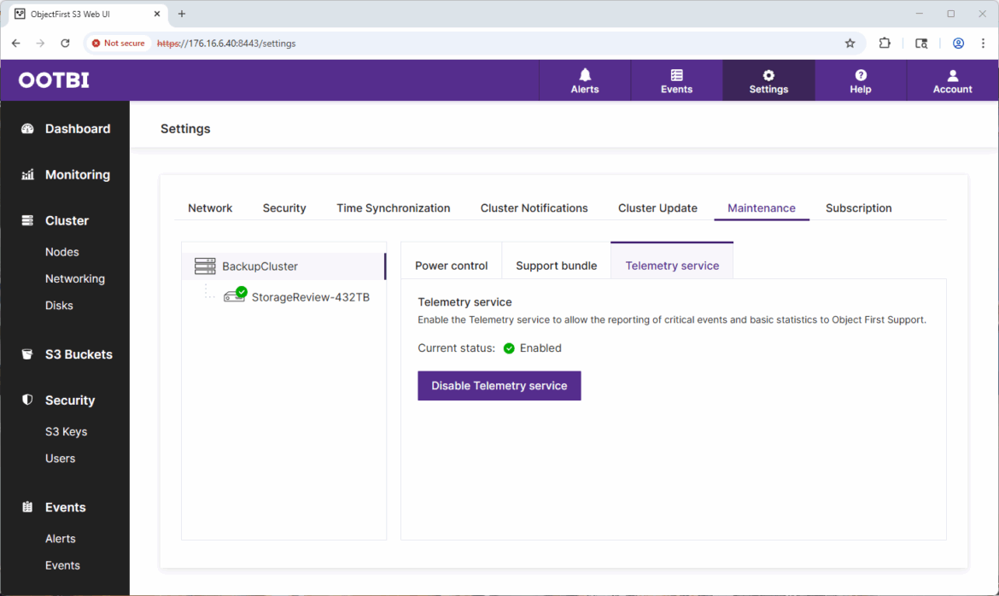Click the Monitoring chart icon in sidebar
Viewport: 999px width, 596px height.
27,175
